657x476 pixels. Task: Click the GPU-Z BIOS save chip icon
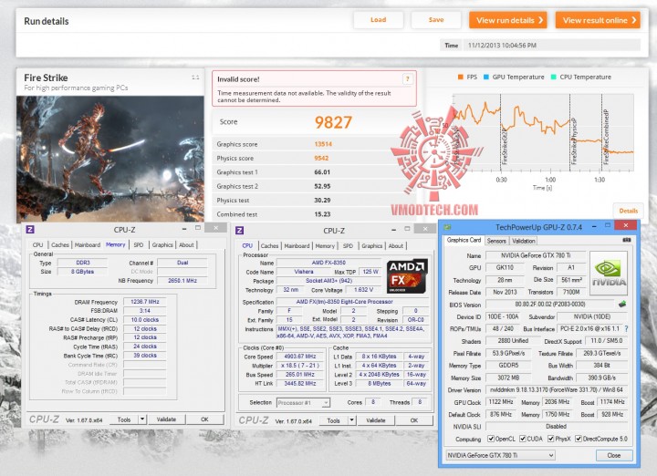622,304
